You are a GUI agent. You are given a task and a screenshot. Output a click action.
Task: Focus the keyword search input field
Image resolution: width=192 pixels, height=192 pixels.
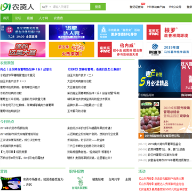click(x=71, y=7)
